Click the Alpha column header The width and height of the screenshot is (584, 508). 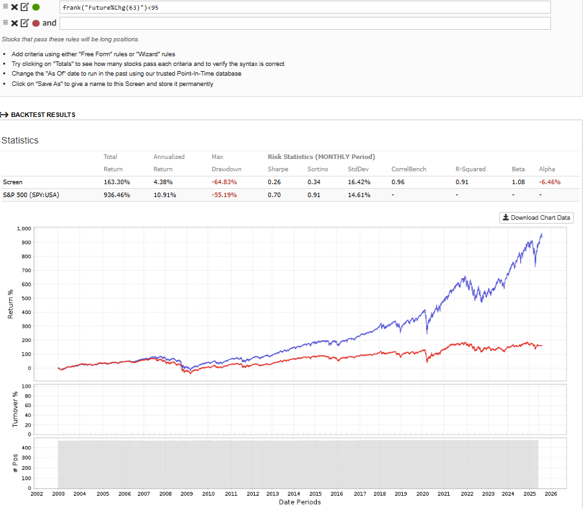click(547, 169)
